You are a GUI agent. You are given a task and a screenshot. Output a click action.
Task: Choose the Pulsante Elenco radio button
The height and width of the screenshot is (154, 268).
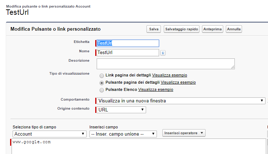click(x=102, y=90)
